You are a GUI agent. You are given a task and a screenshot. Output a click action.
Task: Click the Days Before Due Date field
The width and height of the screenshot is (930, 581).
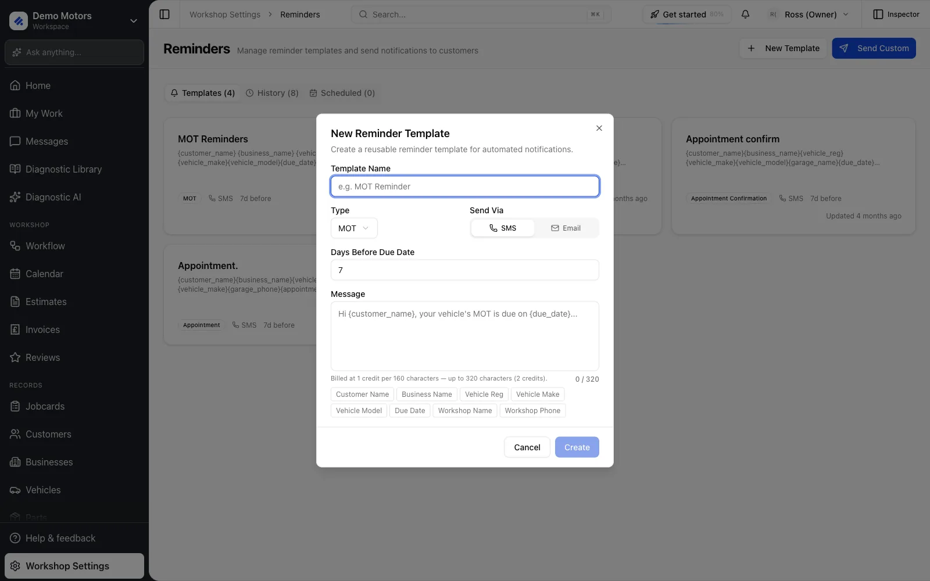[x=465, y=270]
